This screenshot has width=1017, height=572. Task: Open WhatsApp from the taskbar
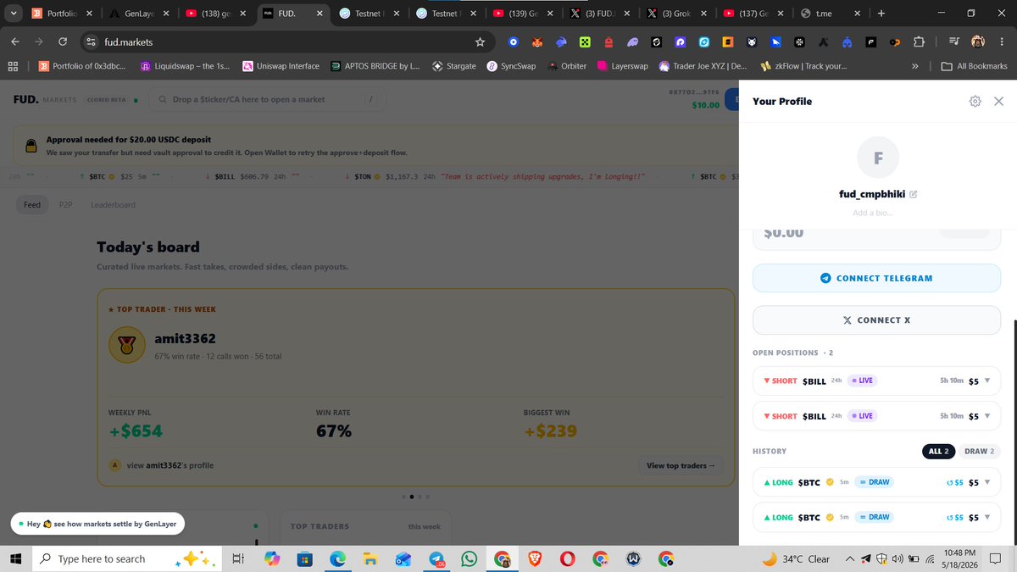(x=469, y=558)
